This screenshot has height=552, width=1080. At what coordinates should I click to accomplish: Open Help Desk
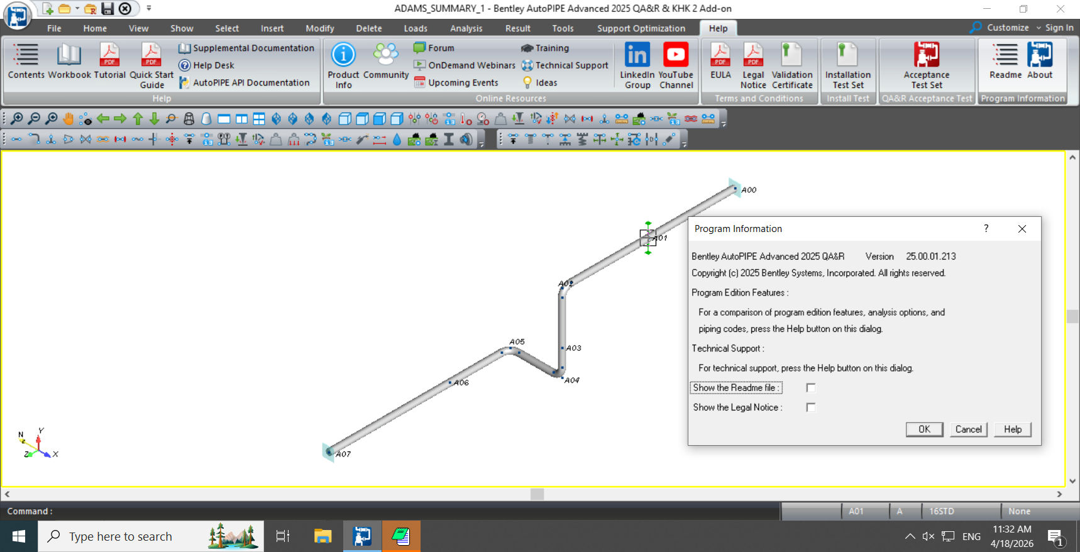click(206, 65)
